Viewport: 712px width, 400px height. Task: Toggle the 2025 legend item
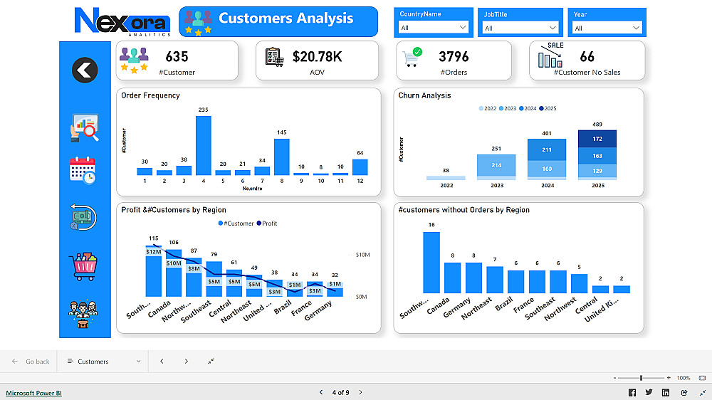(548, 108)
